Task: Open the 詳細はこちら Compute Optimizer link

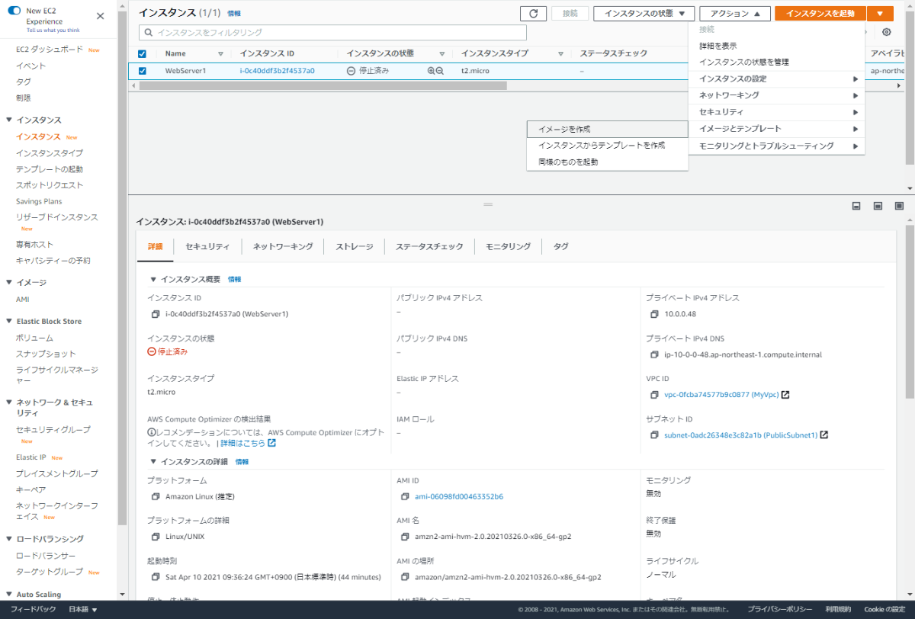Action: click(x=242, y=443)
